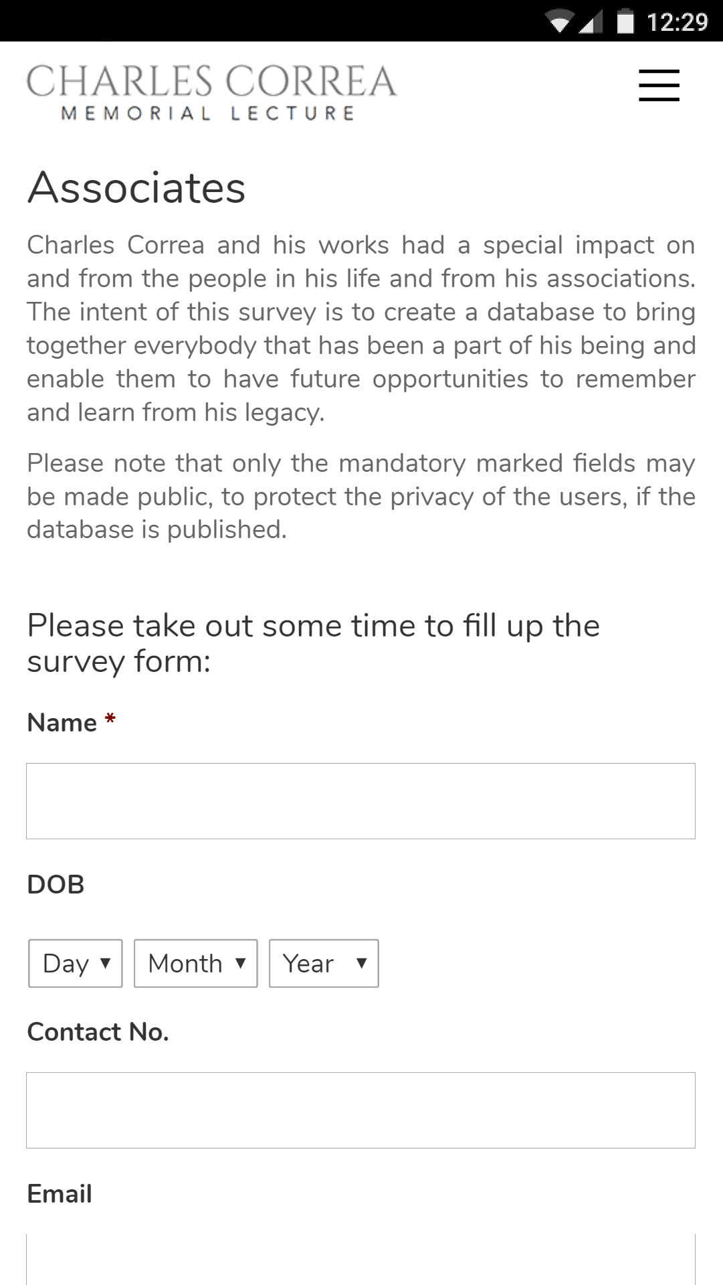Click into the Contact No. input box
The width and height of the screenshot is (723, 1285).
[360, 1110]
